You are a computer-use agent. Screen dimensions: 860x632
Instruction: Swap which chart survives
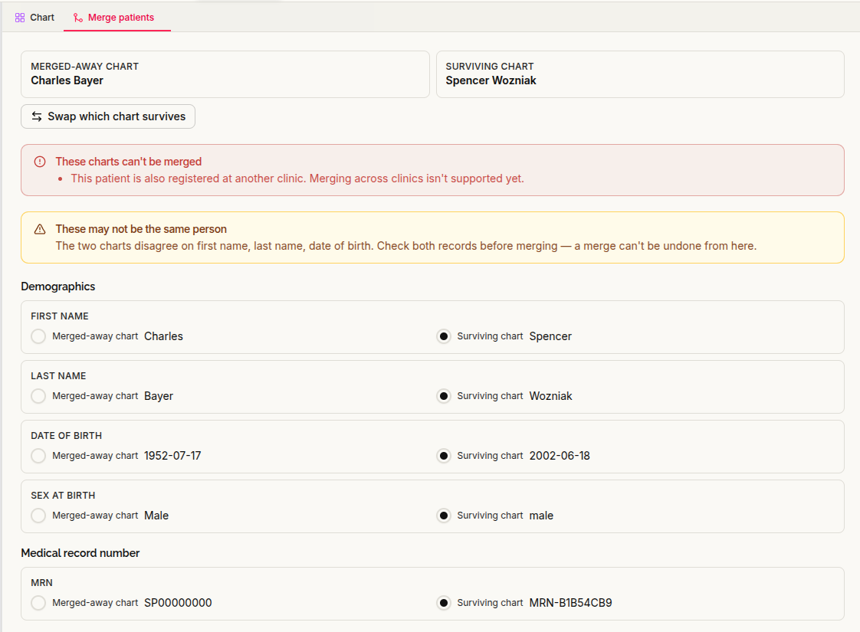tap(108, 116)
